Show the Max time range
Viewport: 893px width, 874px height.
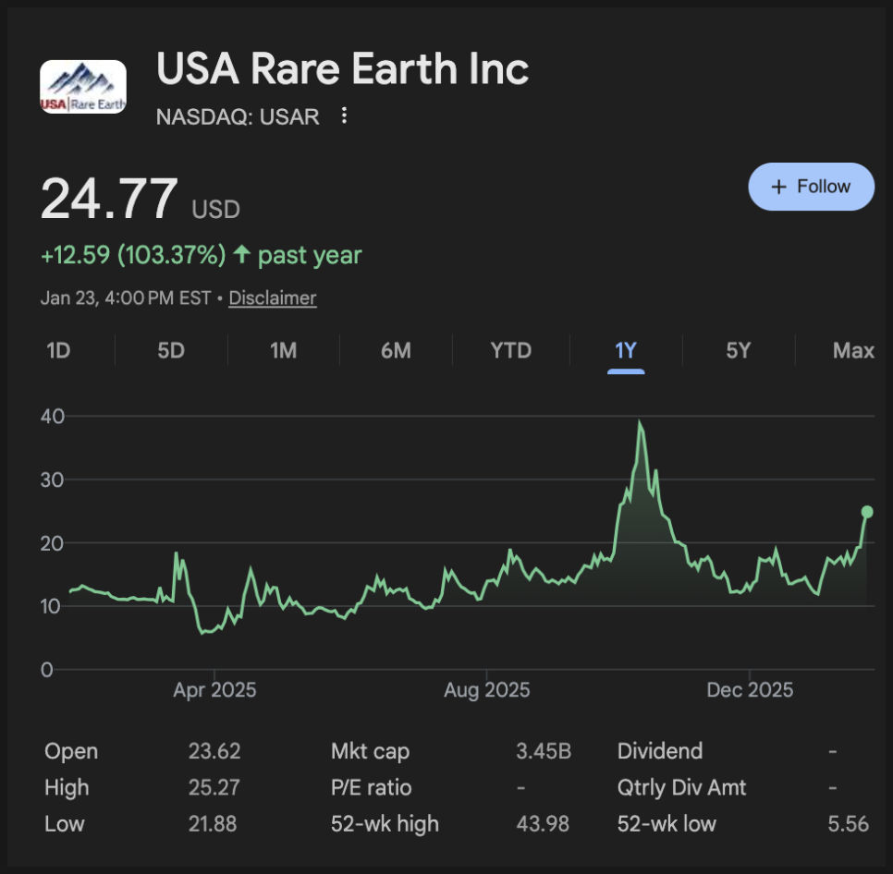tap(852, 351)
